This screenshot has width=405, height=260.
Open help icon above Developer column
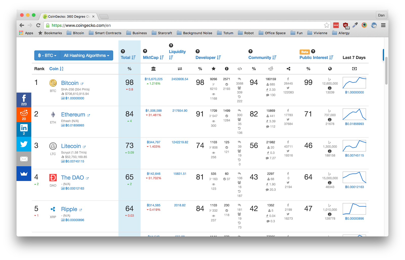[198, 51]
